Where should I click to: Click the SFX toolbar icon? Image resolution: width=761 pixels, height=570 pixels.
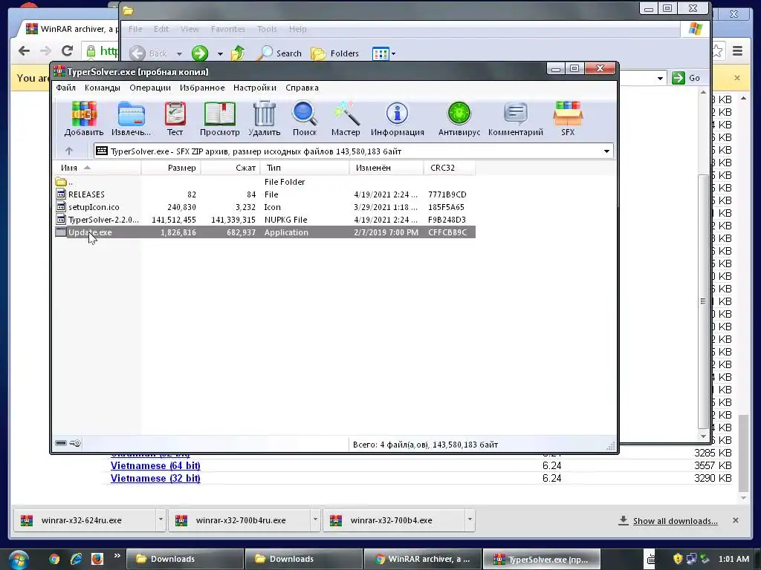568,119
